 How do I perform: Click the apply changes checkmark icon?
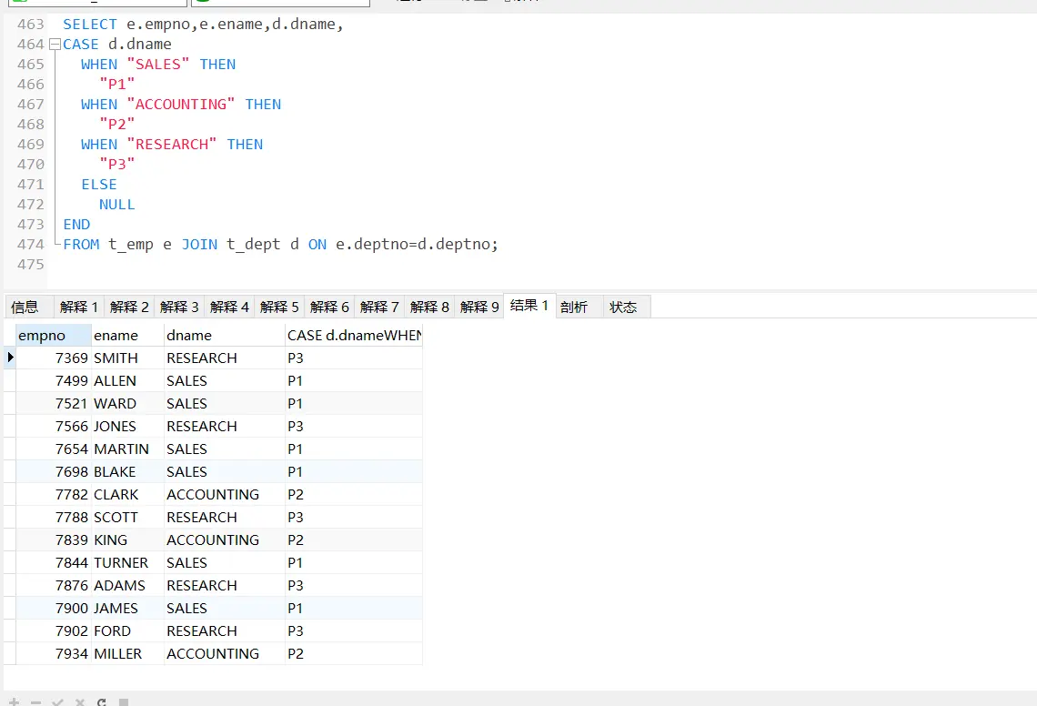point(57,702)
